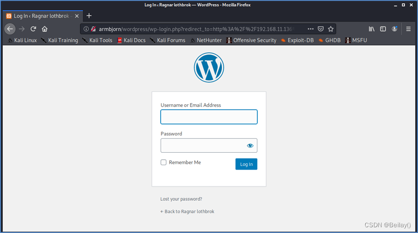
Task: Click the forward navigation arrow
Action: pos(22,29)
